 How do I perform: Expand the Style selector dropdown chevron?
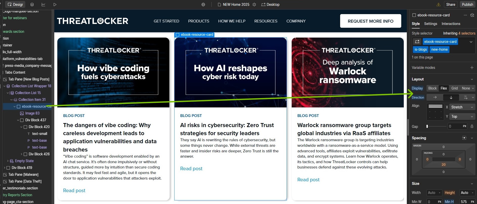point(471,42)
